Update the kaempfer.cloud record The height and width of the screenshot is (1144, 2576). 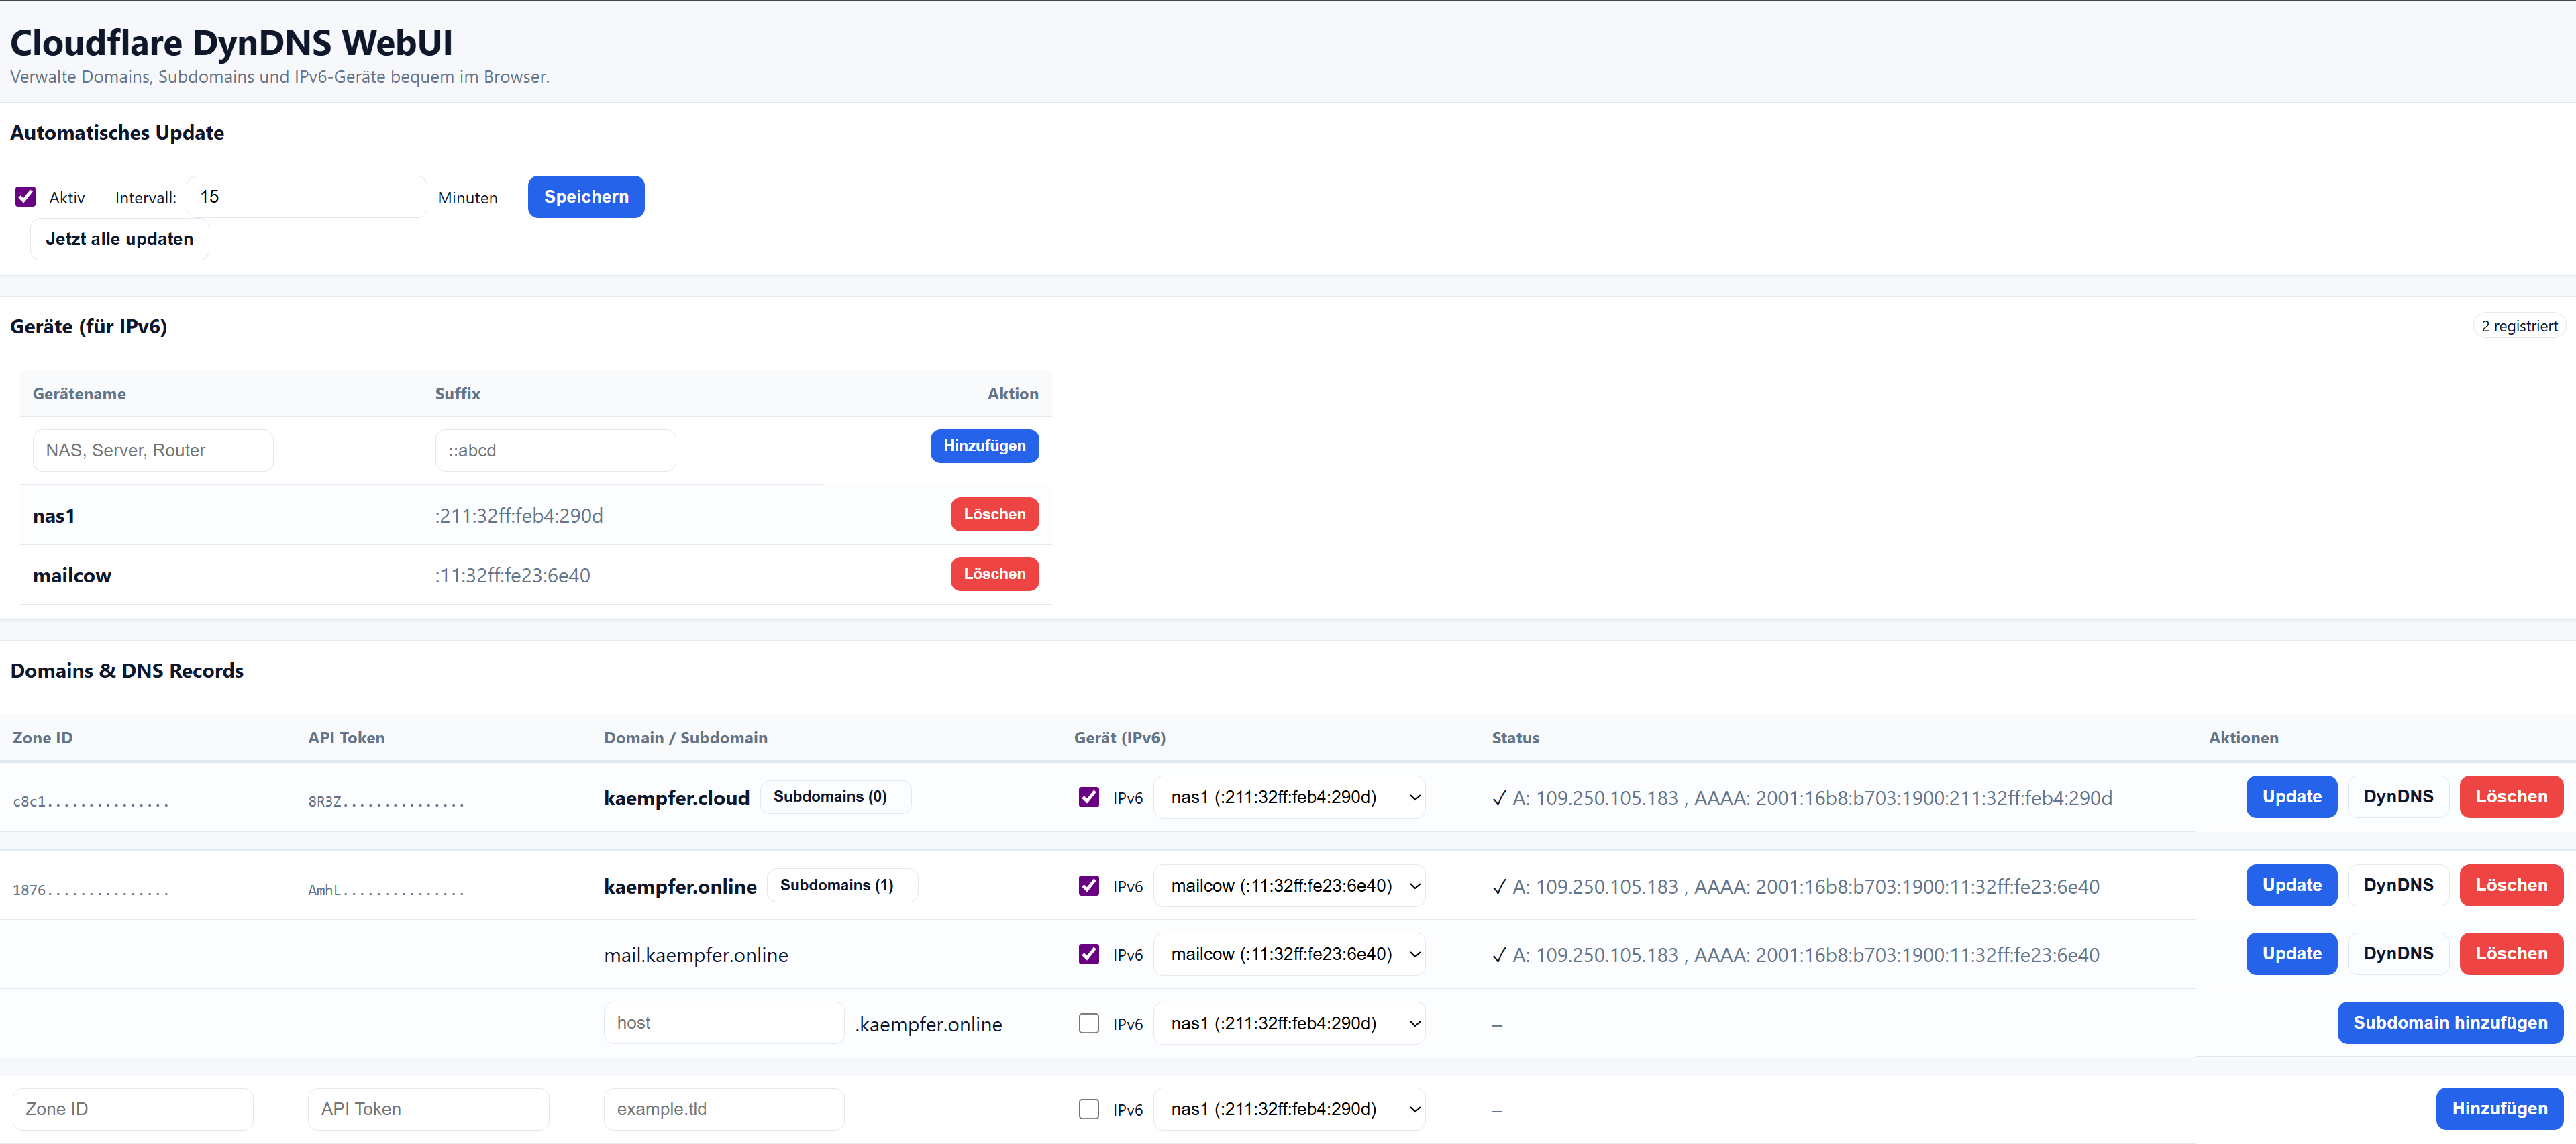[2291, 797]
